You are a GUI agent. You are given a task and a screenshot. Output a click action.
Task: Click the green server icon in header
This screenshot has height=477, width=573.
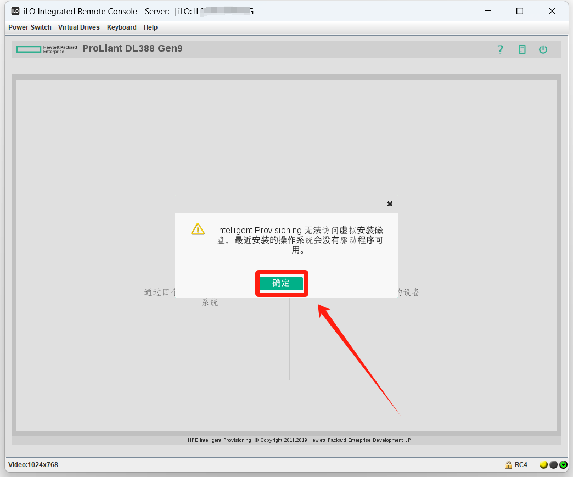522,49
